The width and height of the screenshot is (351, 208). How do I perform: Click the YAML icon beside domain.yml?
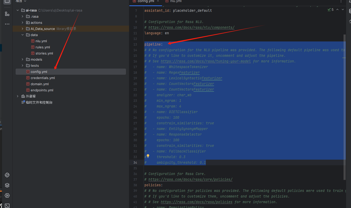tap(28, 84)
